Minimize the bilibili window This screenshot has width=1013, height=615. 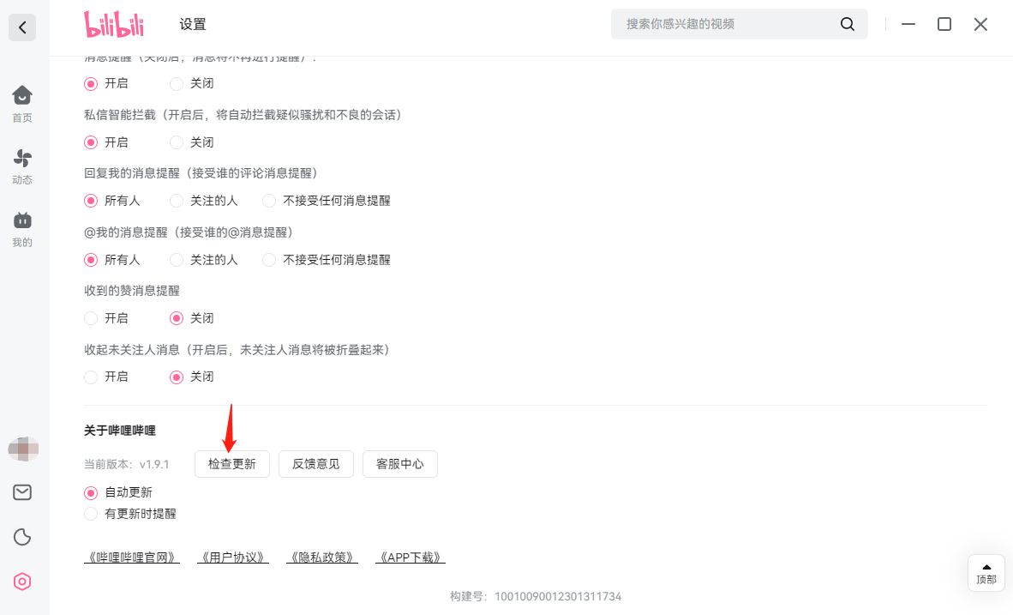(x=908, y=24)
